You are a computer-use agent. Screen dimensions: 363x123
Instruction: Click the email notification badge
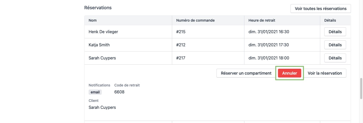[95, 92]
